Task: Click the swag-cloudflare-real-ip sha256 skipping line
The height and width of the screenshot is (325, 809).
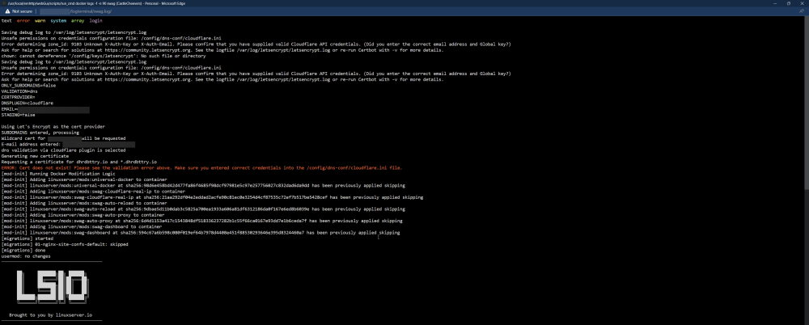Action: coord(212,197)
